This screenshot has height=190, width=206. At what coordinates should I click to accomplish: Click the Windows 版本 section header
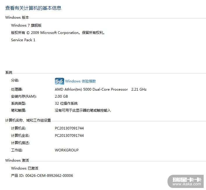17,18
